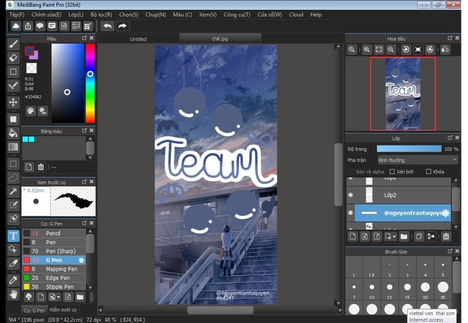Select the Eraser tool
This screenshot has width=468, height=323.
point(13,58)
